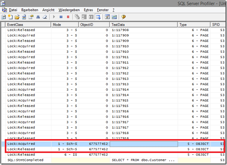This screenshot has width=227, height=165.
Task: Click the yellow Help question-mark icon
Action: tap(123, 17)
